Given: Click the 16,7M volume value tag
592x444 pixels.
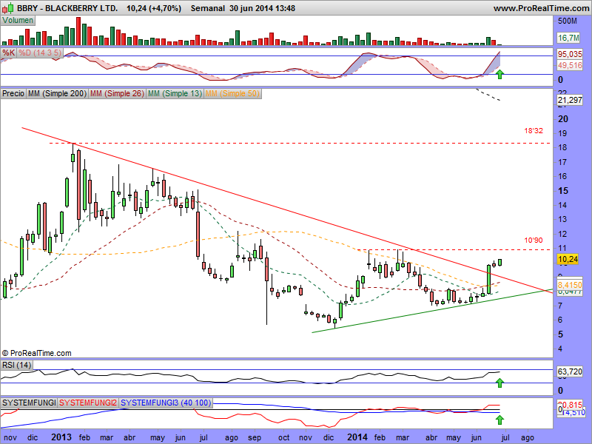Looking at the screenshot, I should (x=568, y=38).
